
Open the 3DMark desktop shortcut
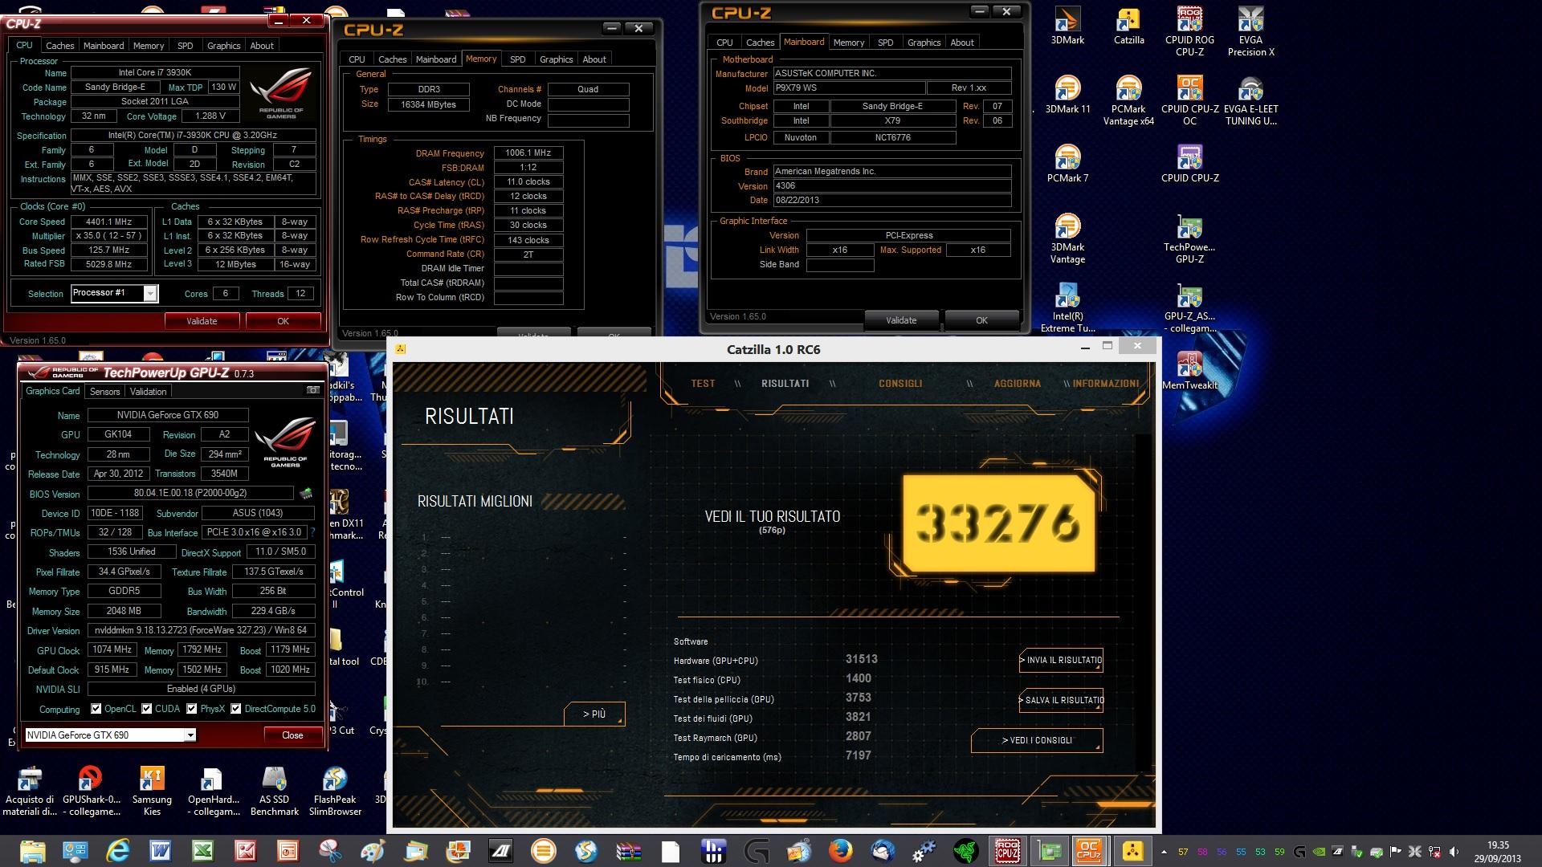pos(1067,26)
